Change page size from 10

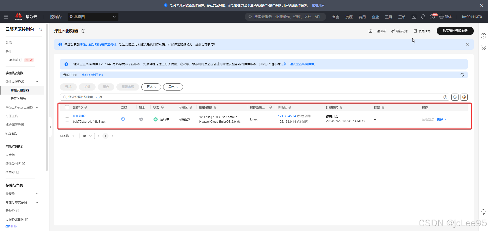[x=87, y=136]
